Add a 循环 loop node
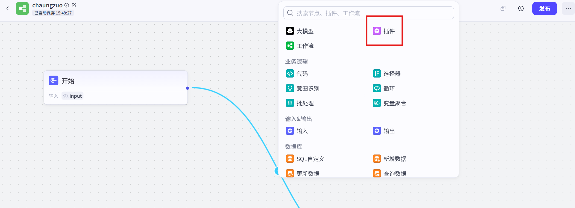This screenshot has height=208, width=575. [384, 88]
